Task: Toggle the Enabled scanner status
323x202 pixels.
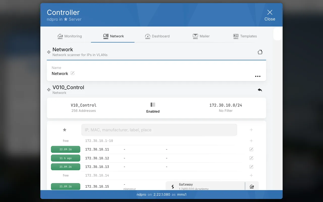Action: pyautogui.click(x=153, y=108)
